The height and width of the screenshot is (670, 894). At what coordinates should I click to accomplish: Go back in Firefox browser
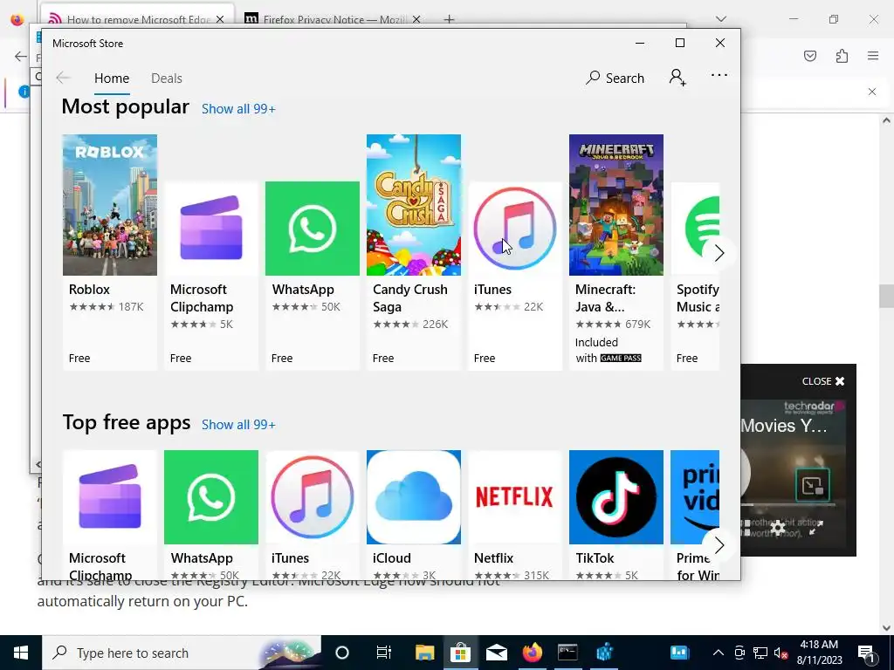(21, 56)
